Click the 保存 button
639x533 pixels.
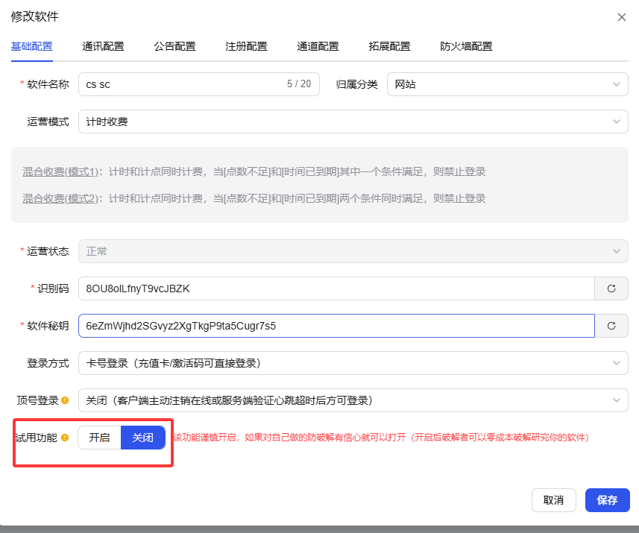pos(607,500)
